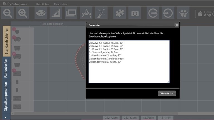Viewport: 214px width, 120px height.
Task: Switch to the Randstreifen tab
Action: click(x=7, y=69)
